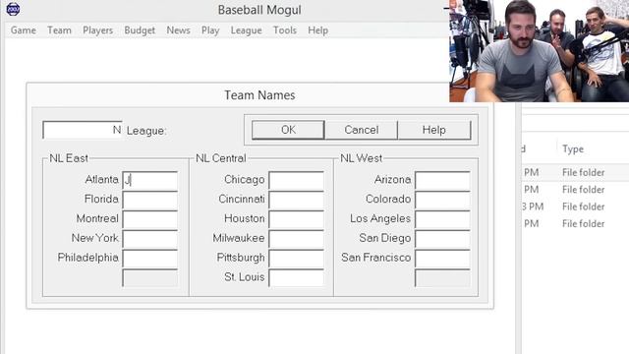This screenshot has width=629, height=354.
Task: Open the Team menu
Action: click(x=59, y=30)
